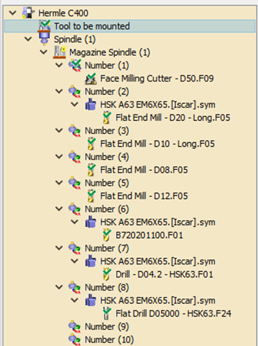Collapse the holder node under Number (2)
The height and width of the screenshot is (346, 258).
[75, 105]
